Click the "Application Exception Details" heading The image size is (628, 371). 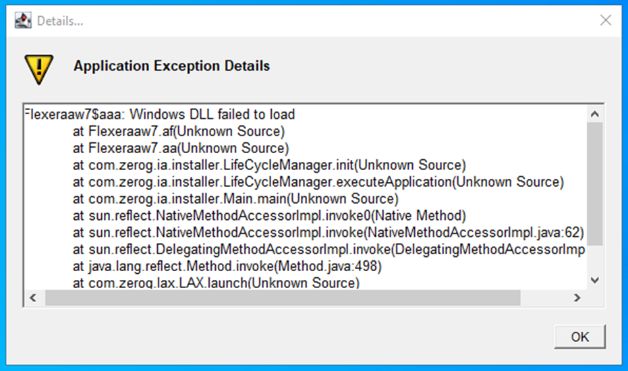pos(171,66)
